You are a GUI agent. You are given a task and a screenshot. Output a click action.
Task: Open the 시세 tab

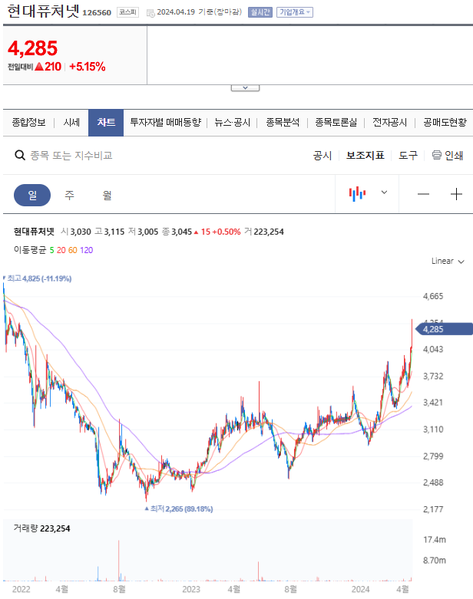(71, 122)
